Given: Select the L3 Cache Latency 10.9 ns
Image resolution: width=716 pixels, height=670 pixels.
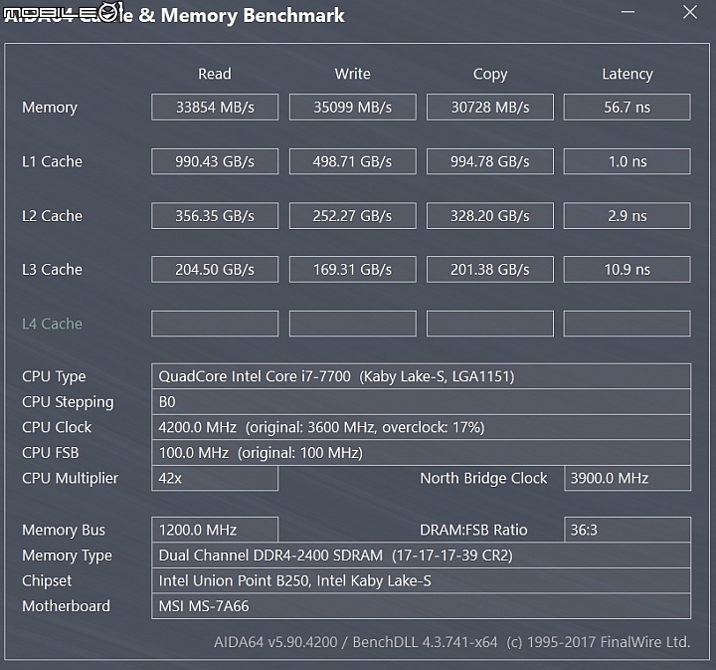Looking at the screenshot, I should coord(626,270).
